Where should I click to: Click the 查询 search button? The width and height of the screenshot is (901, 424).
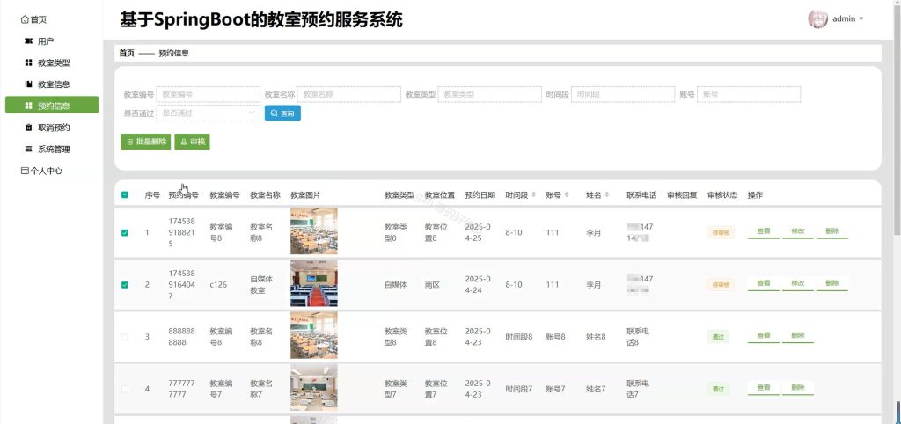pos(282,113)
